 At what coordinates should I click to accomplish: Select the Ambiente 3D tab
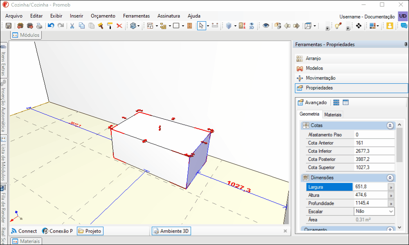point(171,231)
